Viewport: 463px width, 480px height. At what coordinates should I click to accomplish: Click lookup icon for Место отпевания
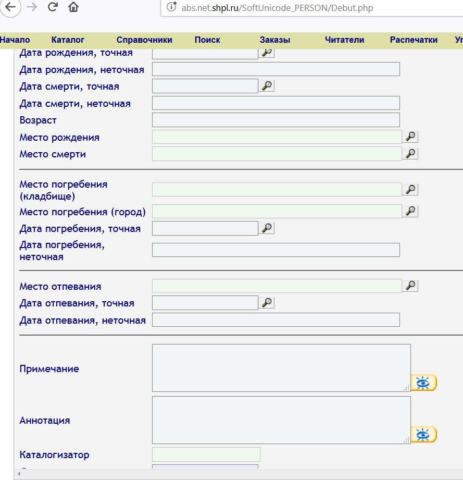[x=410, y=286]
